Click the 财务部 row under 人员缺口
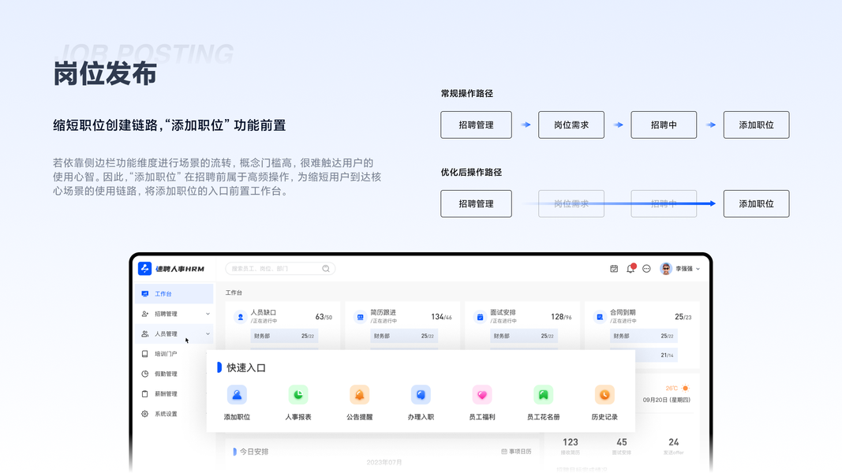842x473 pixels. (285, 336)
